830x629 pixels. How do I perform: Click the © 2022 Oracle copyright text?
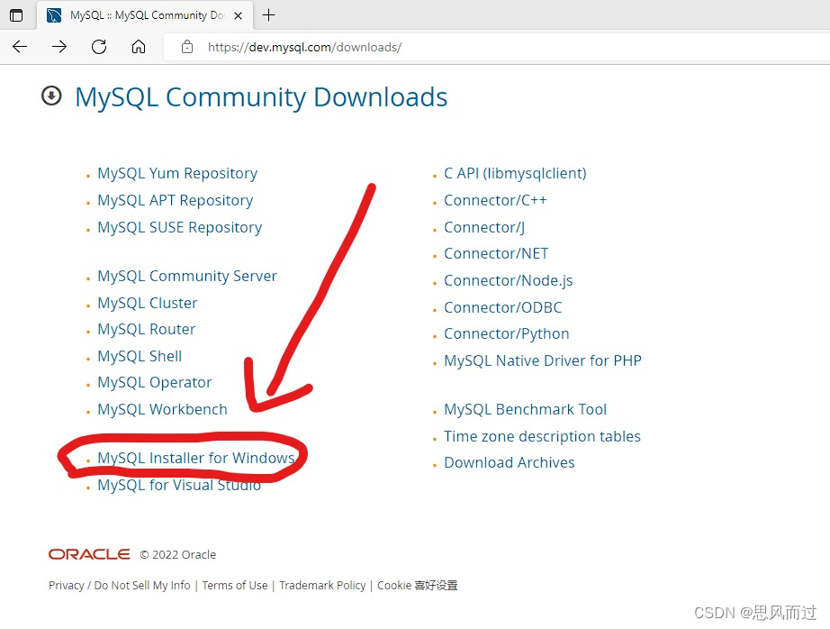pos(178,555)
